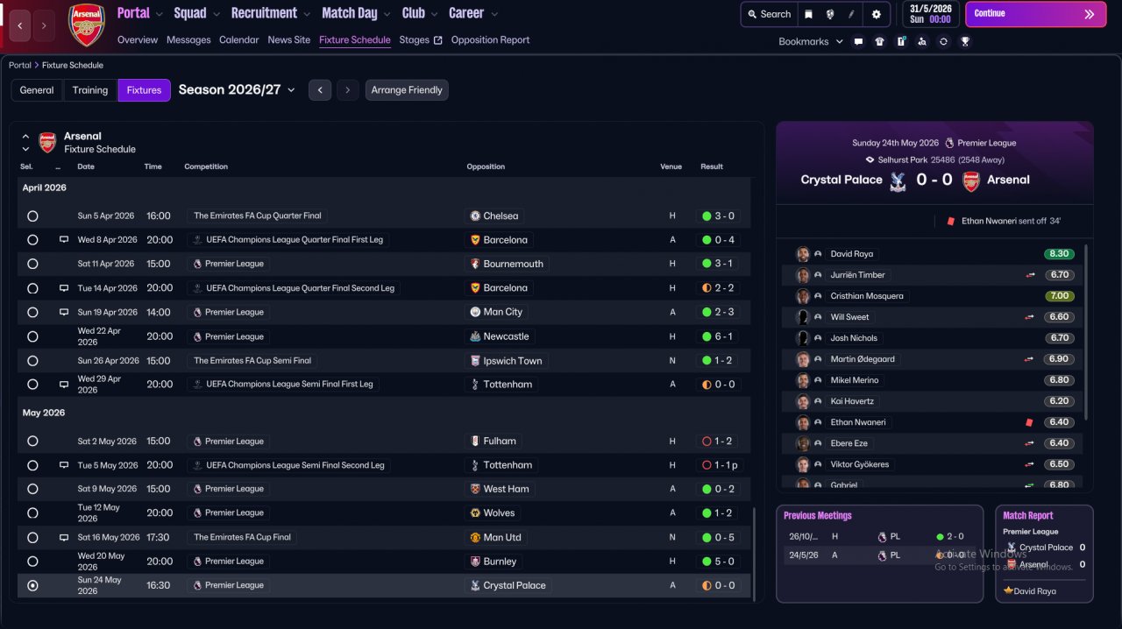Open the Season 2026/27 dropdown
Viewport: 1122px width, 629px height.
(237, 90)
